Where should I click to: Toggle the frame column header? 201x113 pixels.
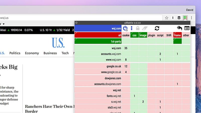(x=177, y=35)
